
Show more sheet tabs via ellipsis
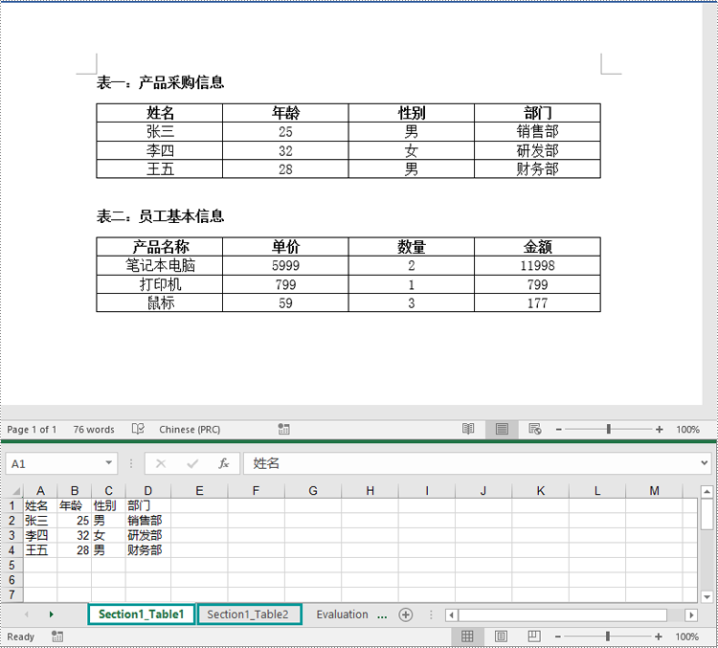(x=381, y=615)
